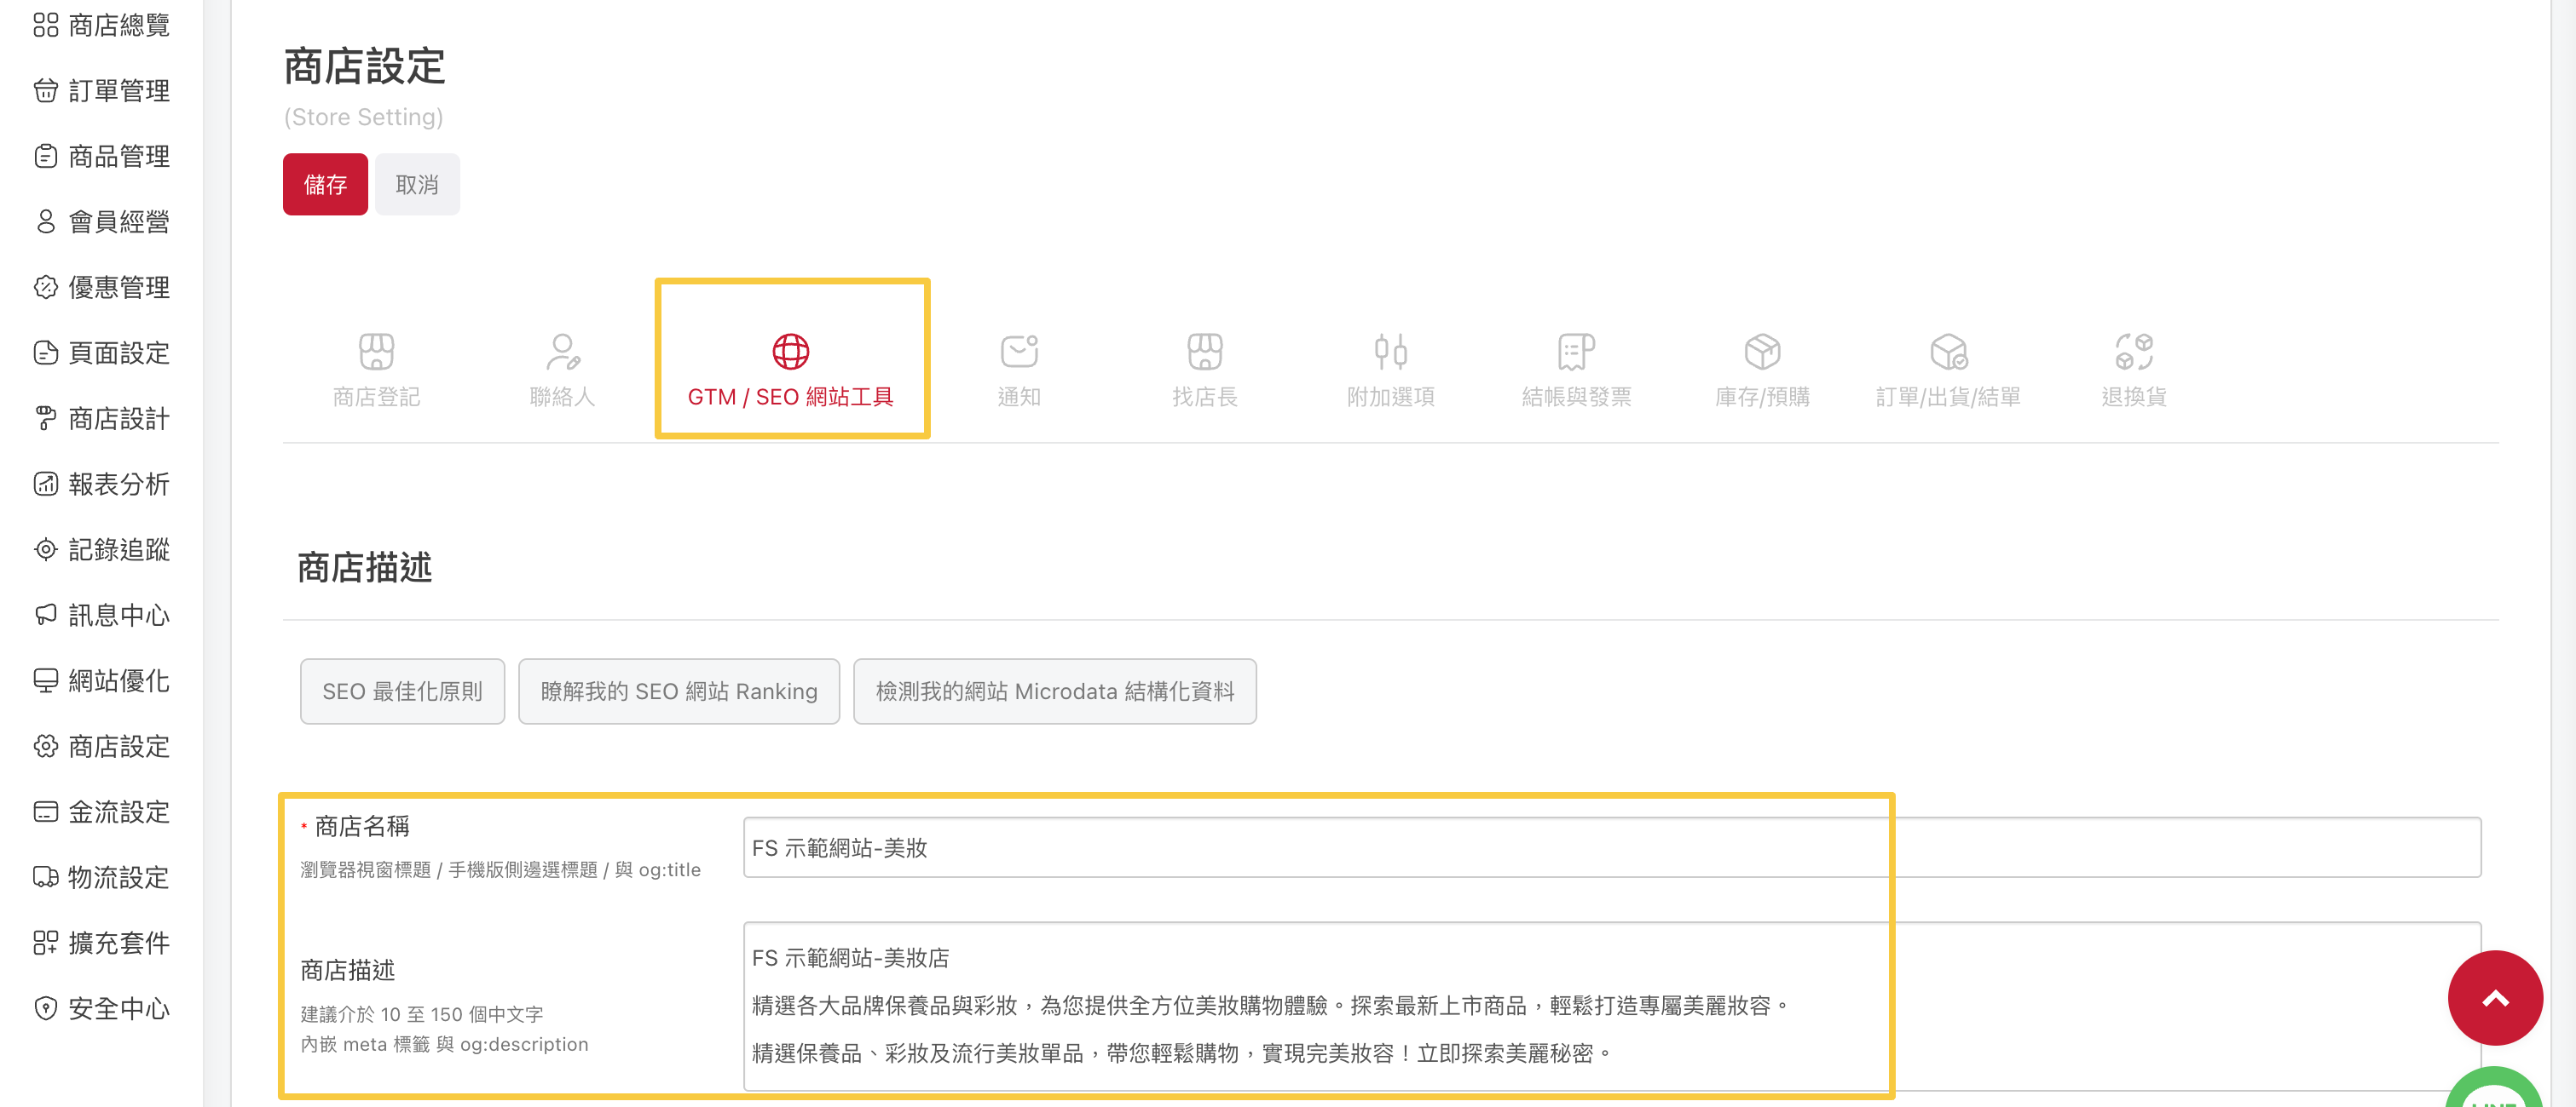Click the 記錄追蹤 target icon
This screenshot has width=2576, height=1107.
(46, 549)
